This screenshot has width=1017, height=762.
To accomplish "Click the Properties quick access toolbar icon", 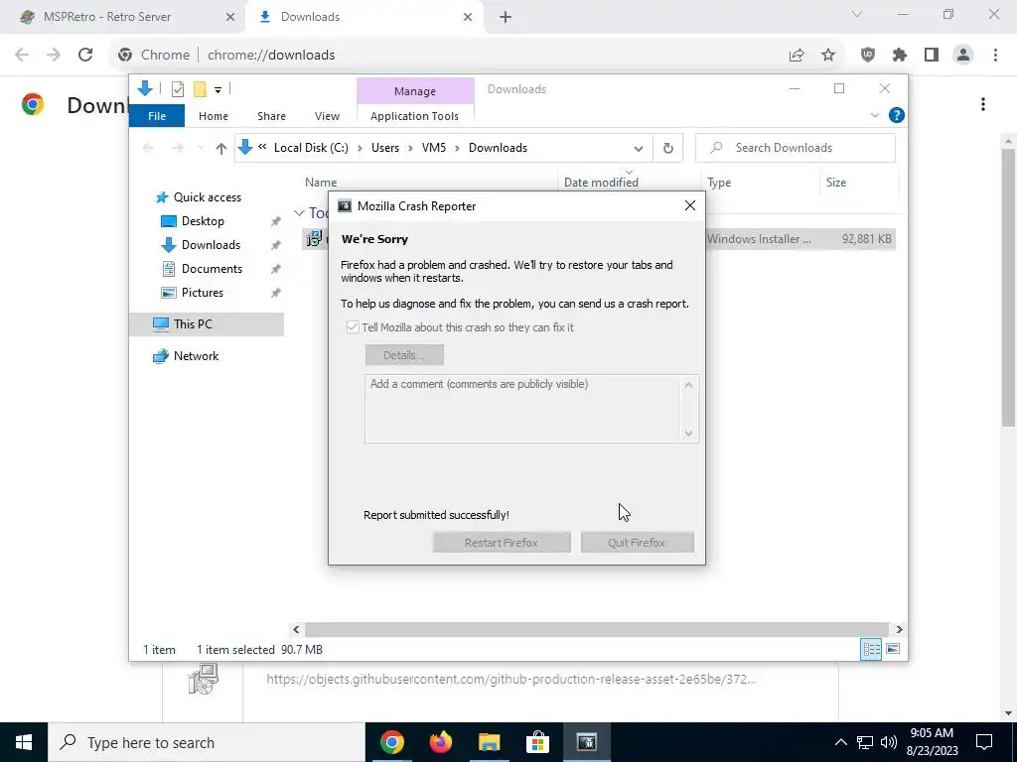I will coord(177,89).
